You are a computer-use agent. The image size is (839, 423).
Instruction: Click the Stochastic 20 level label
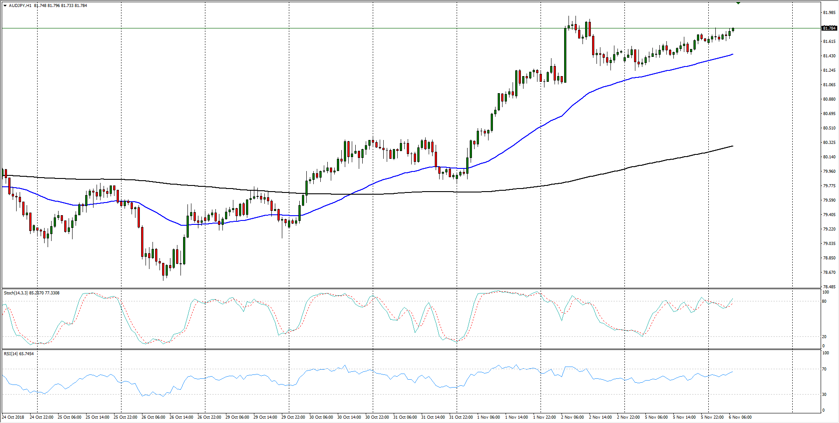[824, 336]
